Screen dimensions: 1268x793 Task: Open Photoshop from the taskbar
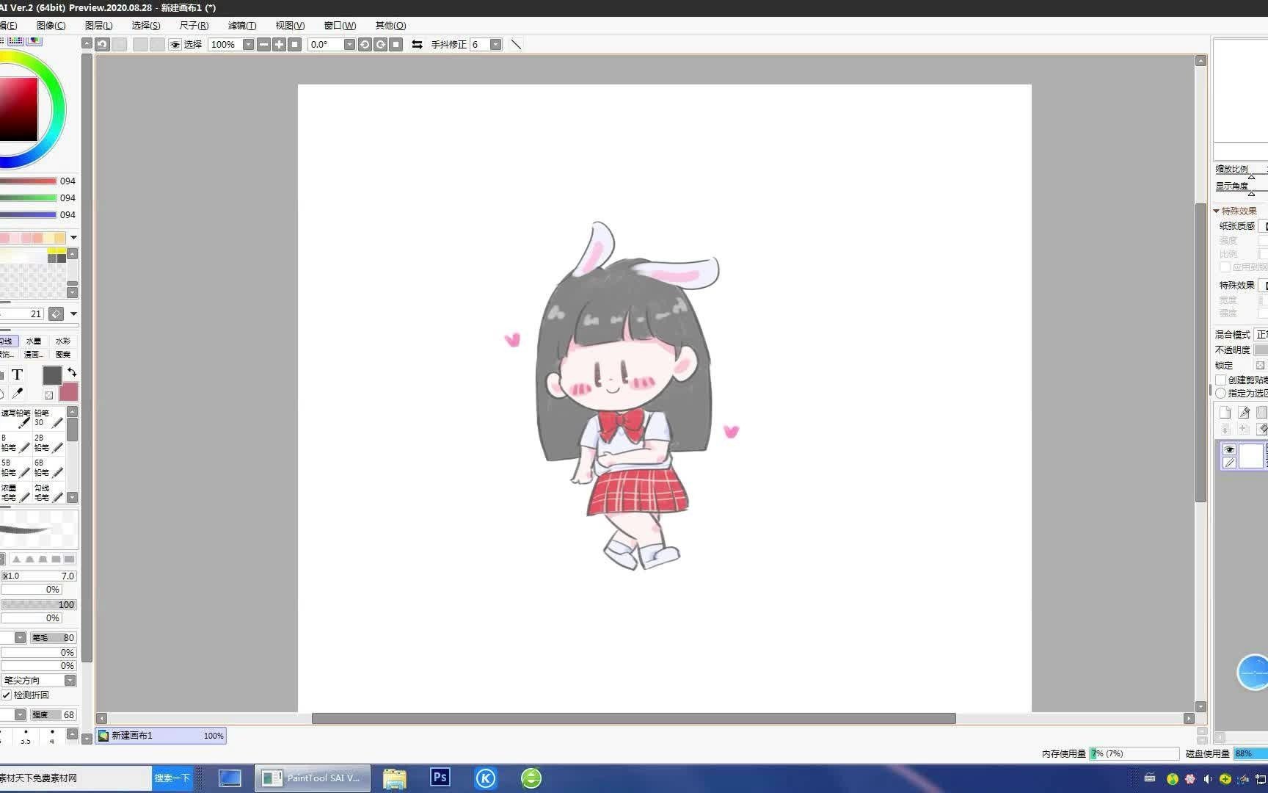point(440,777)
